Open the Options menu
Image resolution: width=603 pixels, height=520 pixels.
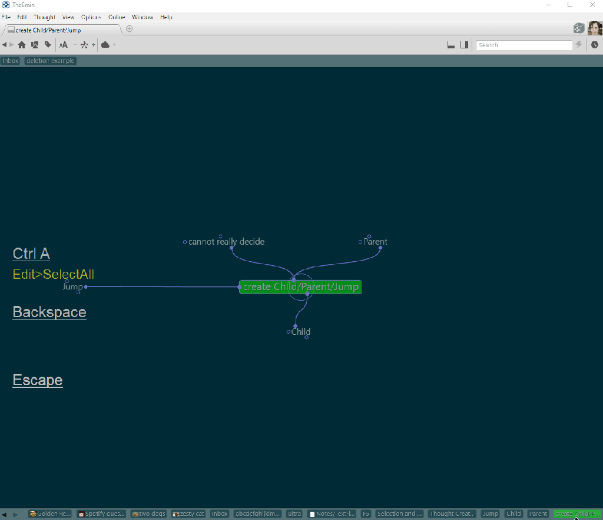[91, 17]
